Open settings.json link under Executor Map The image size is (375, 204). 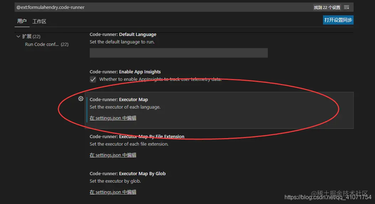point(113,118)
